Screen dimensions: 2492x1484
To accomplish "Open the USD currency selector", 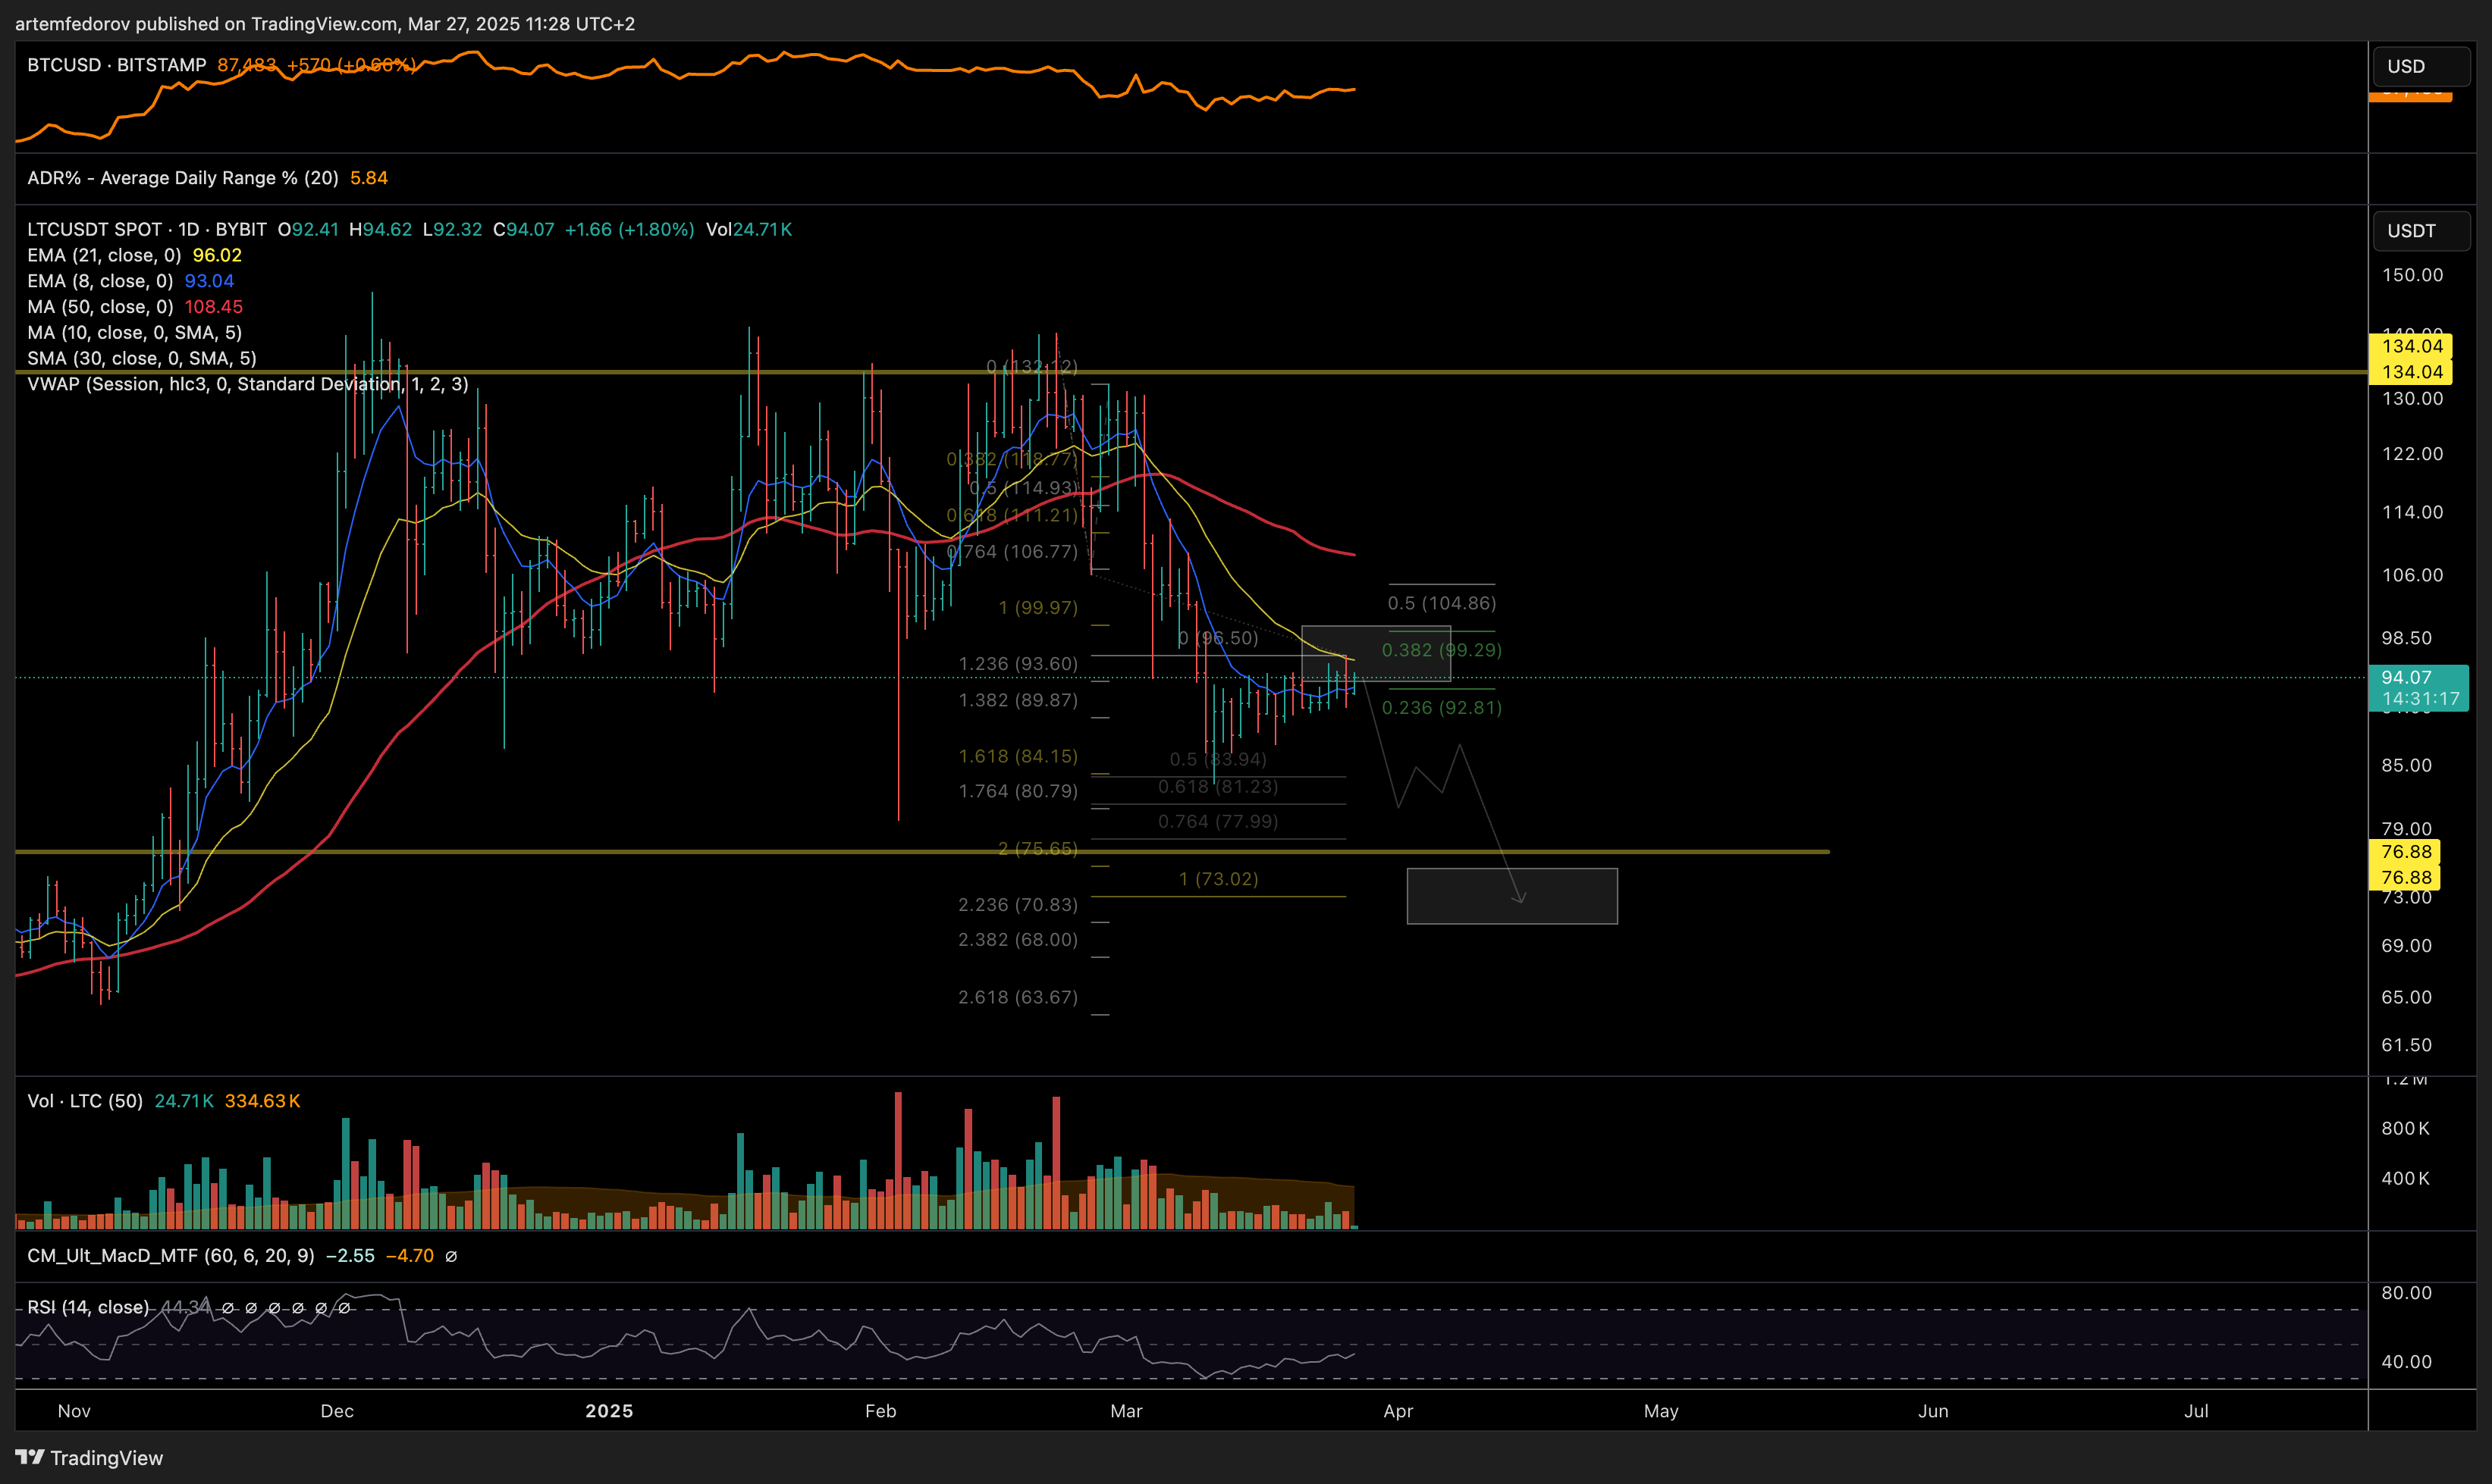I will click(2421, 66).
